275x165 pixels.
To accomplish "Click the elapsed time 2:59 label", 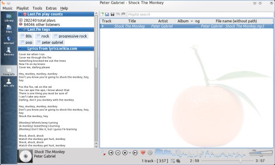I will 194,161.
